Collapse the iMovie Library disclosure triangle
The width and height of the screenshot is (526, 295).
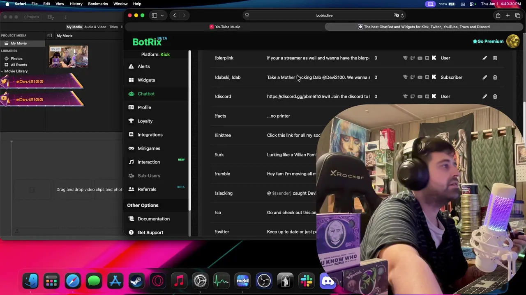point(2,71)
